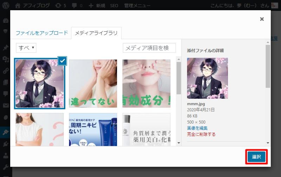Image resolution: width=281 pixels, height=177 pixels.
Task: Open the すべて media filter dropdown
Action: pyautogui.click(x=26, y=48)
